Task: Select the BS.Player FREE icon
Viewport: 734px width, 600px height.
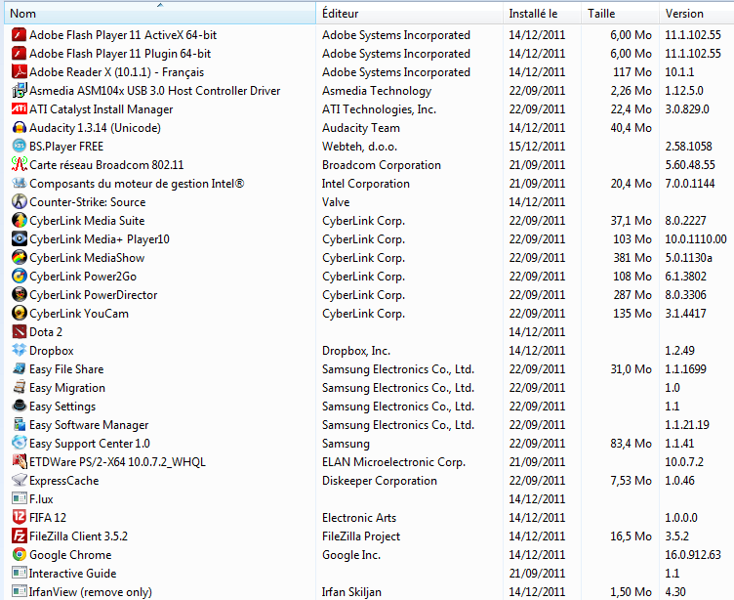Action: point(20,147)
